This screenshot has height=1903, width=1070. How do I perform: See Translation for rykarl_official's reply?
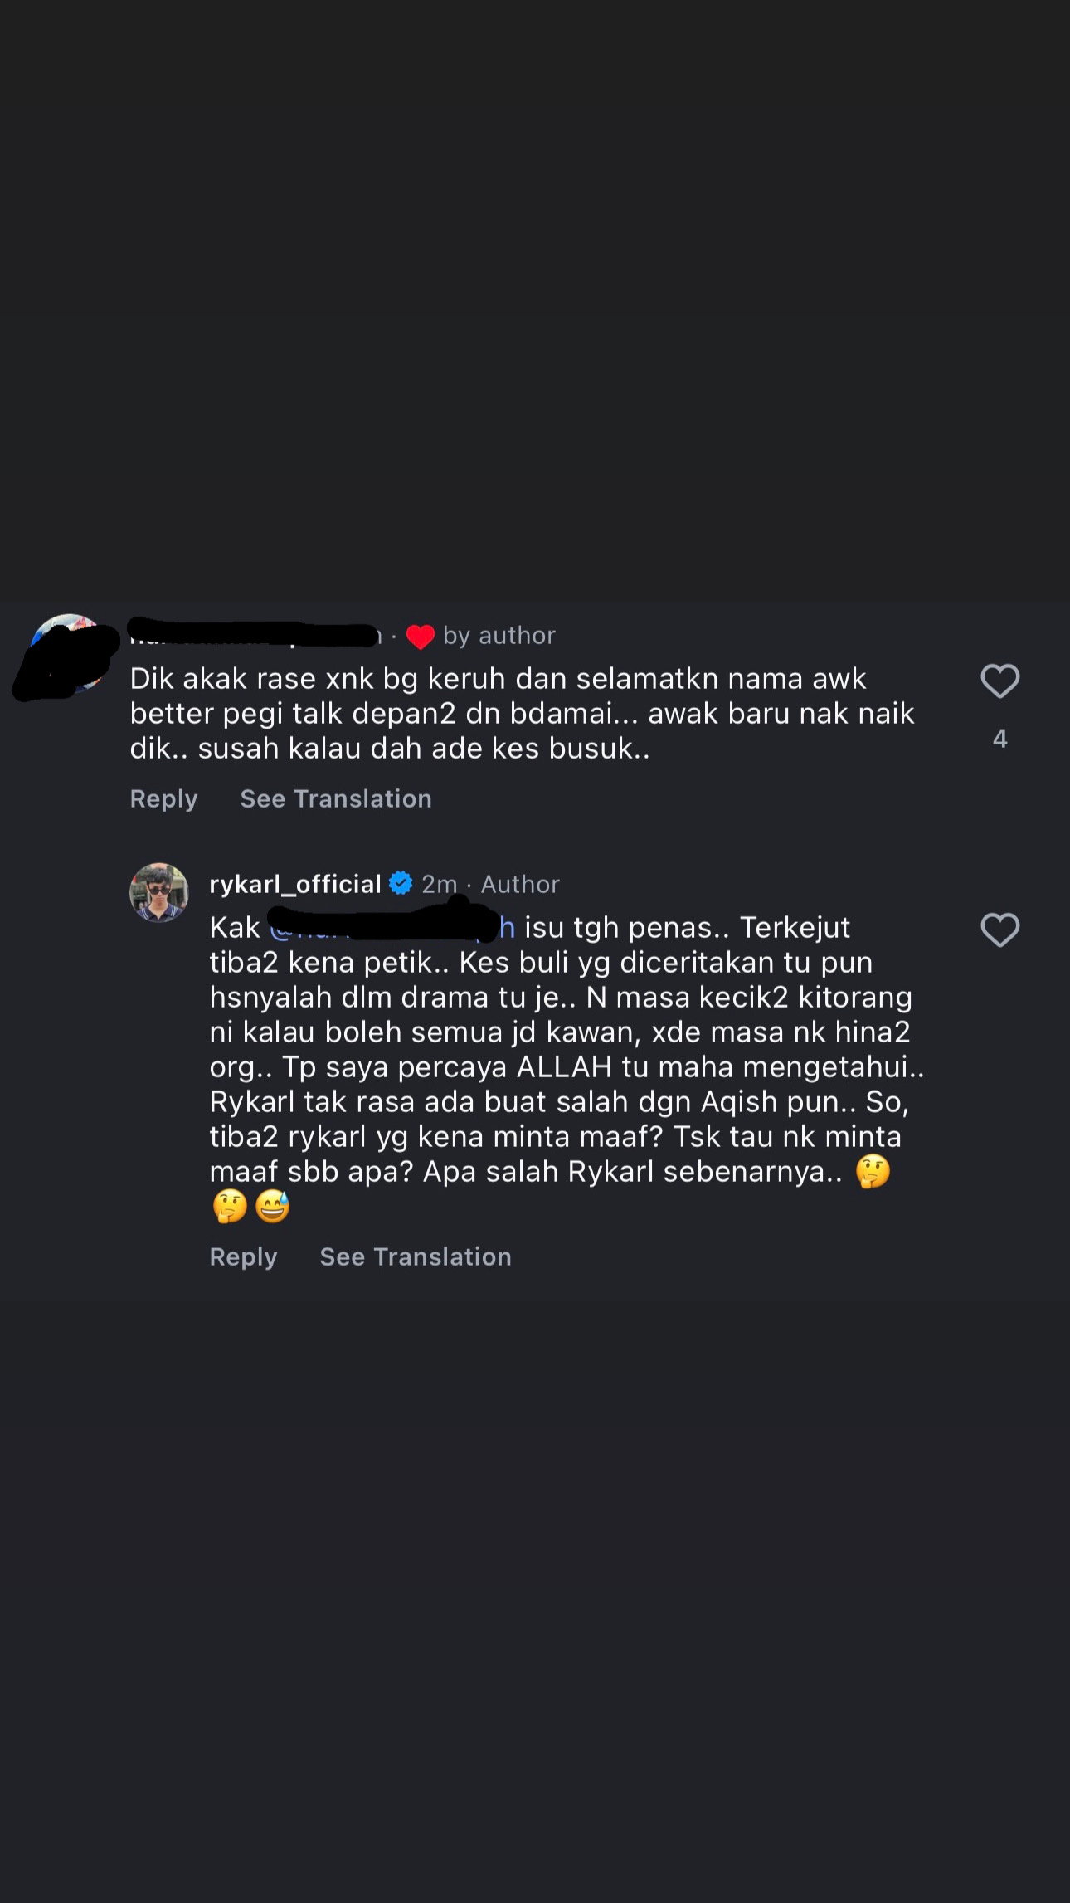click(x=416, y=1256)
